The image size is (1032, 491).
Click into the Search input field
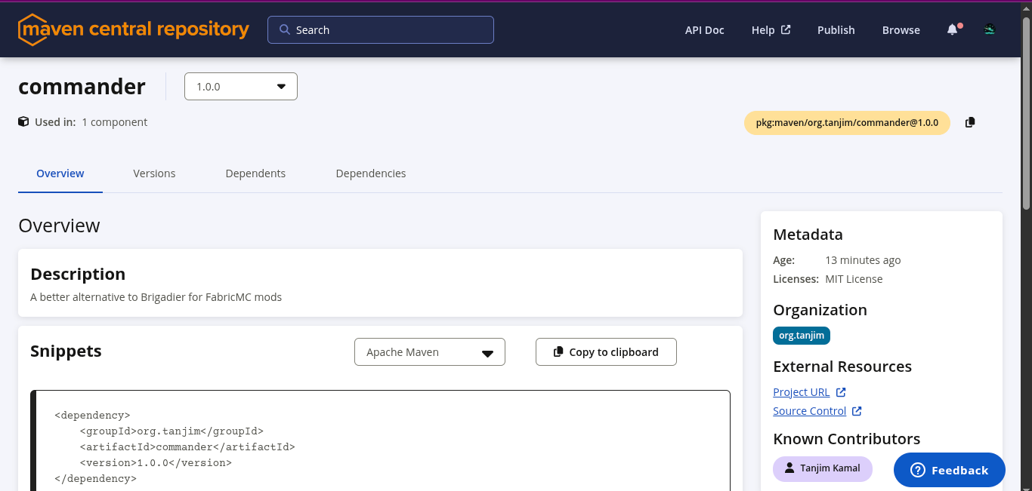[389, 30]
